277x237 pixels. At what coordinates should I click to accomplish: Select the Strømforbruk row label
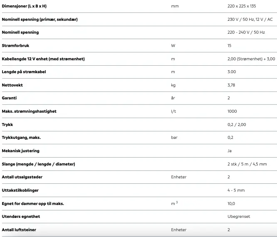pos(15,46)
